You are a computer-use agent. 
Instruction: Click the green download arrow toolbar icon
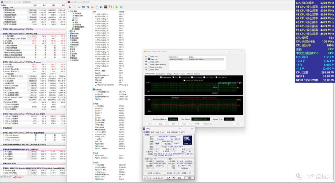[117, 7]
